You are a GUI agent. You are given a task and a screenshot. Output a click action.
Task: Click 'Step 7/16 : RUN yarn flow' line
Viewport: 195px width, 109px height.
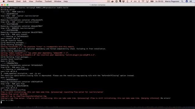pos(13,84)
